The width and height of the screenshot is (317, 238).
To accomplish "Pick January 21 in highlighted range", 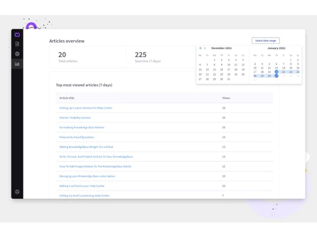I will click(283, 72).
